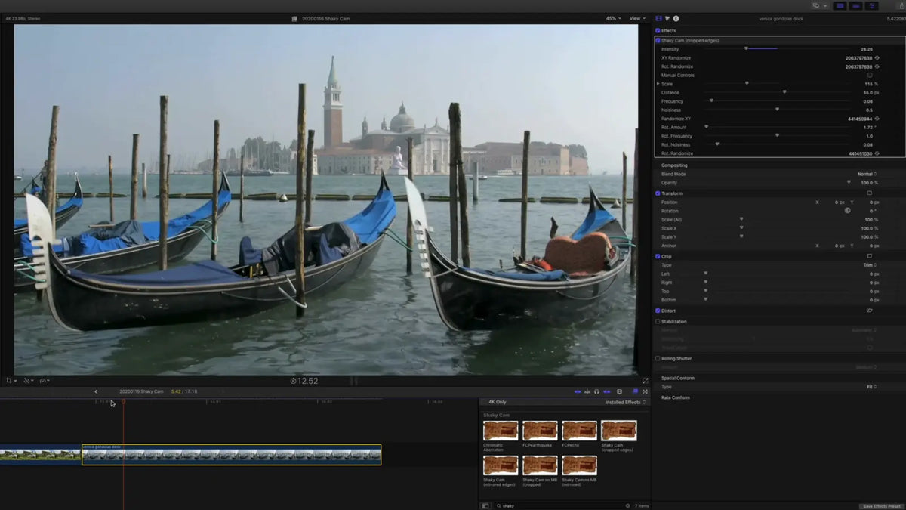
Task: Toggle effects browser sidebar icon
Action: click(x=485, y=505)
